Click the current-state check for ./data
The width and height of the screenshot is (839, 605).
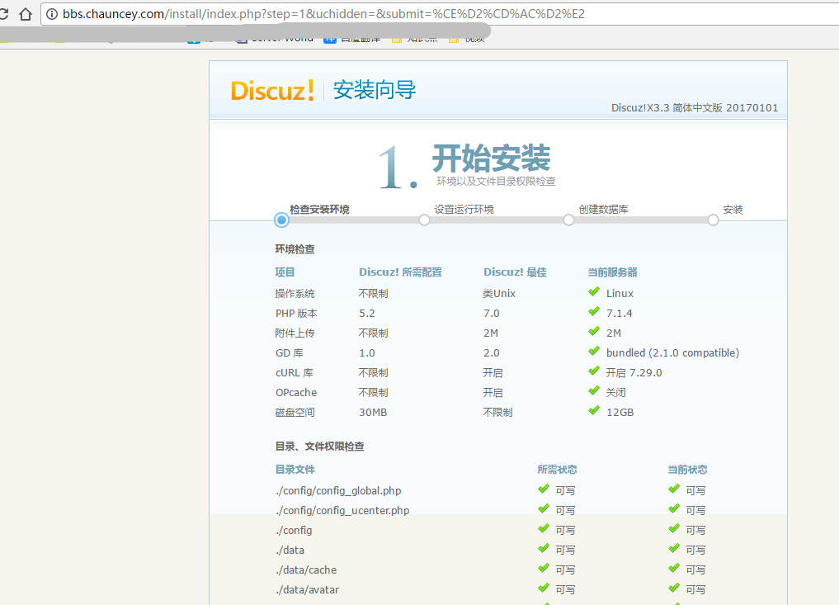tap(674, 548)
